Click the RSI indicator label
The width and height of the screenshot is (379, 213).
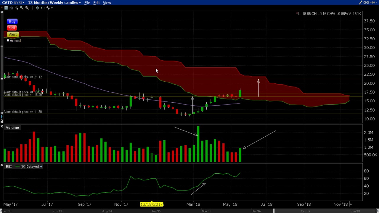pos(9,167)
